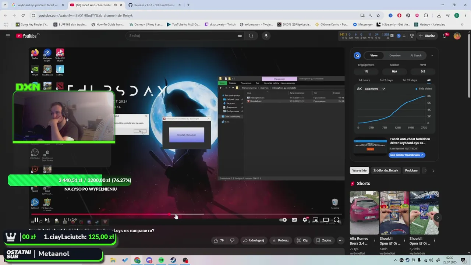Viewport: 471px width, 265px height.
Task: Open Chrome downloads icon
Action: [439, 15]
